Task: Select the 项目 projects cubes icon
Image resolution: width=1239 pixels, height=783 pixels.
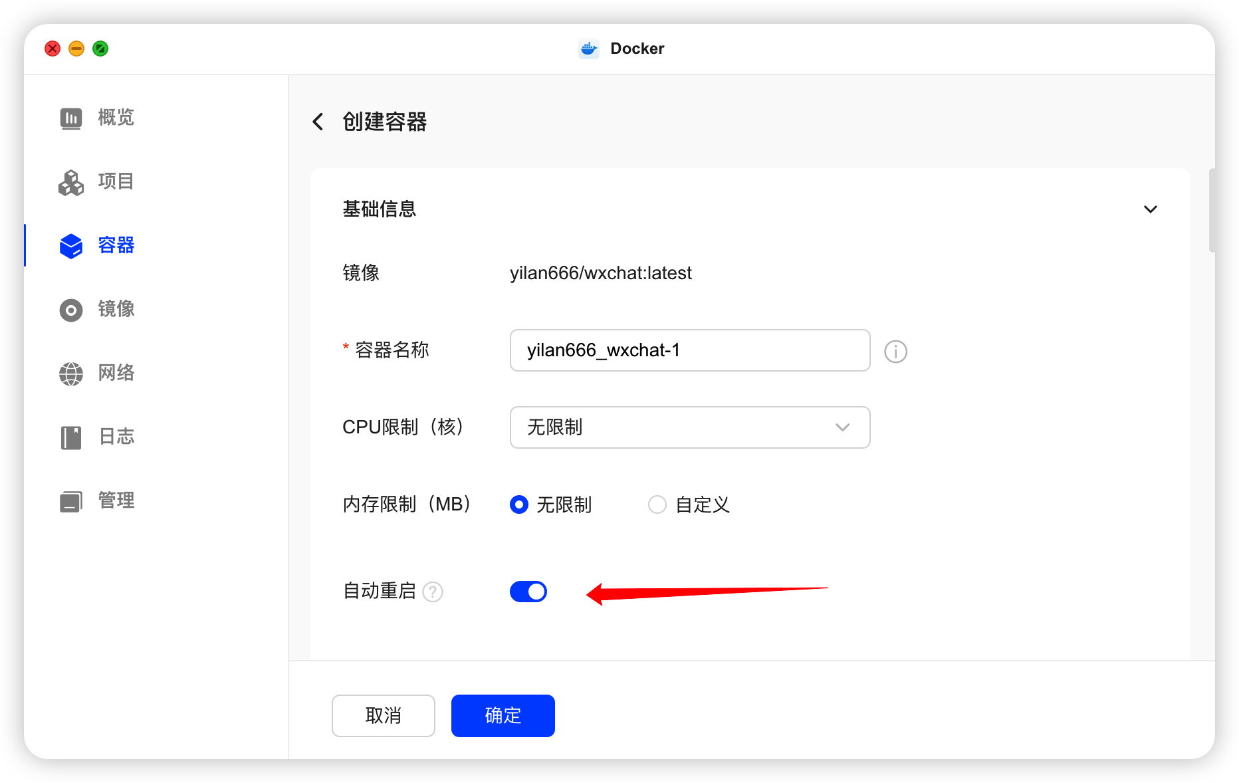Action: (x=71, y=182)
